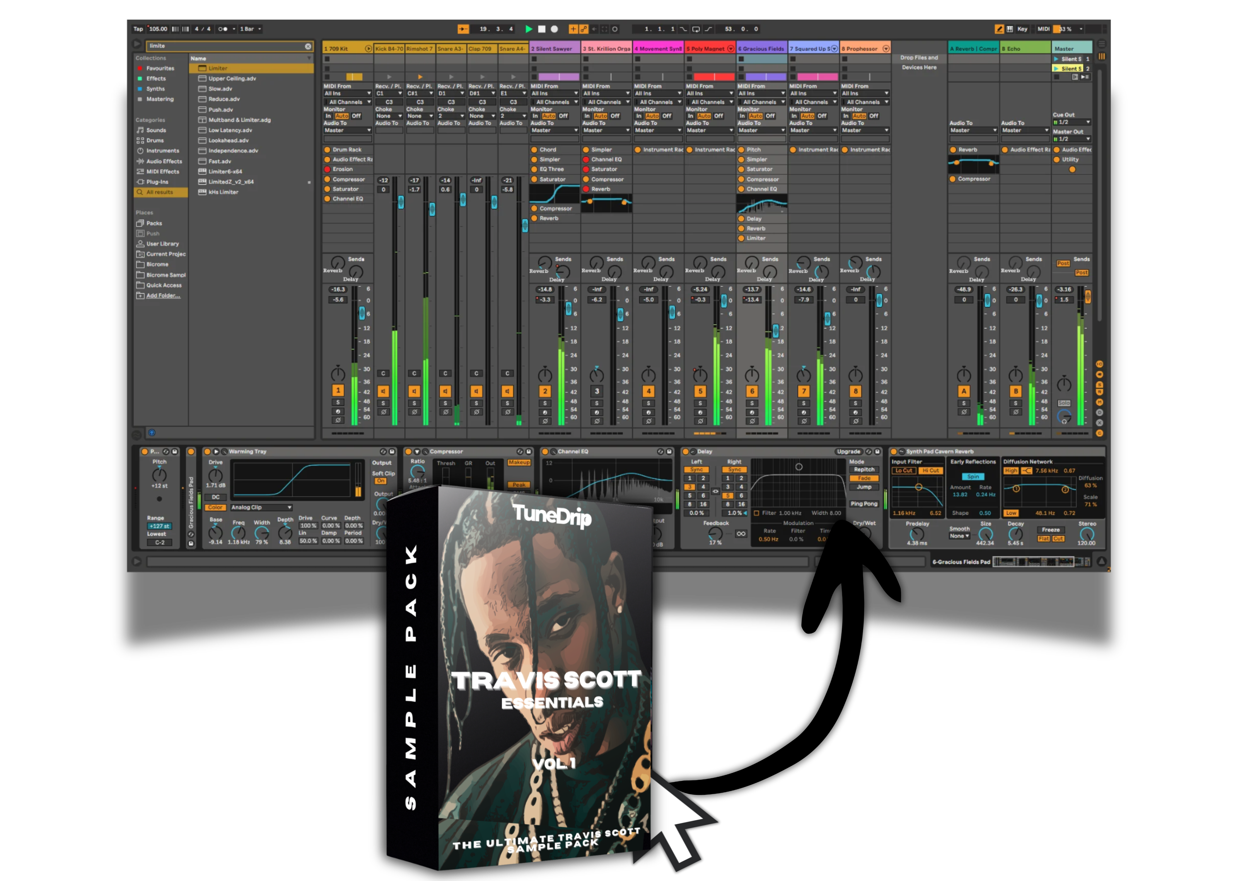Toggle the Follow playback button
Image resolution: width=1237 pixels, height=881 pixels.
463,29
